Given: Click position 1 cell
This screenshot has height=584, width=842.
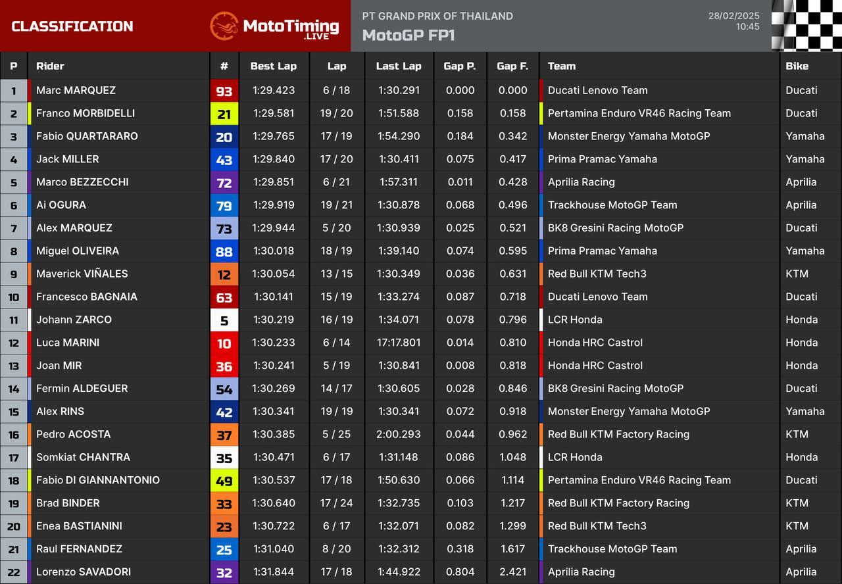Looking at the screenshot, I should point(14,91).
